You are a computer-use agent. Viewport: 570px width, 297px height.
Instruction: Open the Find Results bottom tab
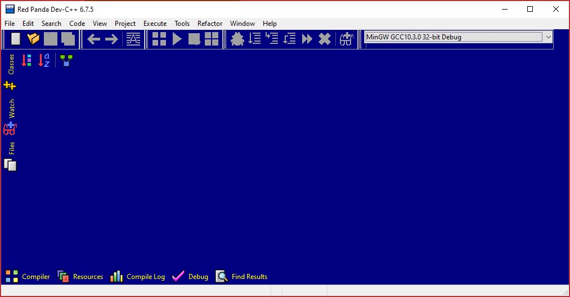click(241, 277)
